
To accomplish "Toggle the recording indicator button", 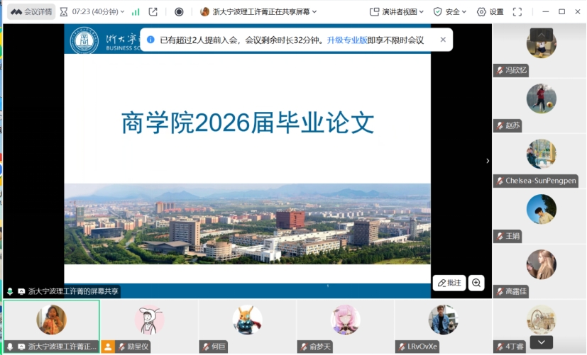I will point(179,12).
